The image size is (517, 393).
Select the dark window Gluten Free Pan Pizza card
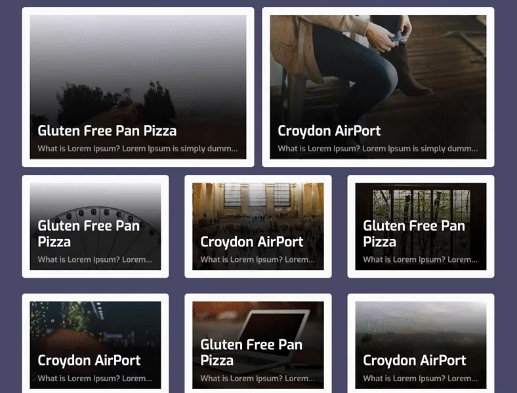point(421,226)
